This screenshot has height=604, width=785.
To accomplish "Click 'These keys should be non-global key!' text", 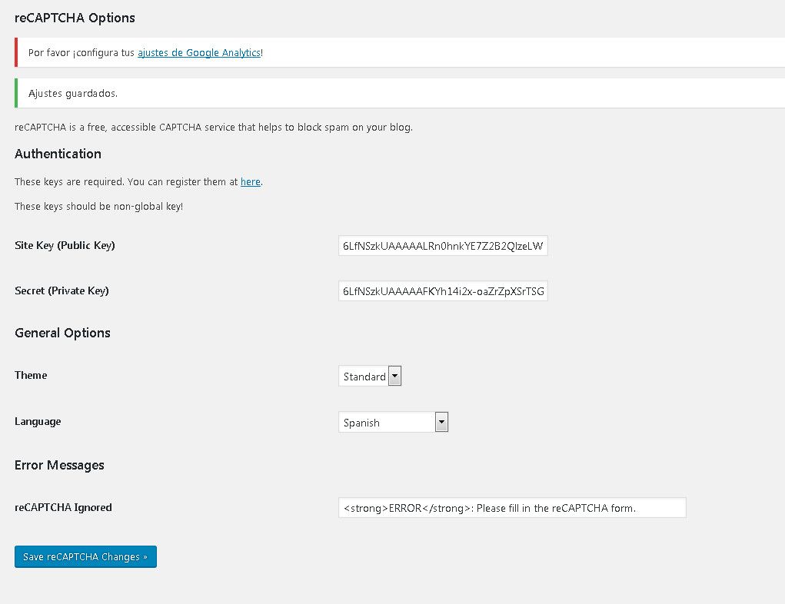I will (x=98, y=206).
